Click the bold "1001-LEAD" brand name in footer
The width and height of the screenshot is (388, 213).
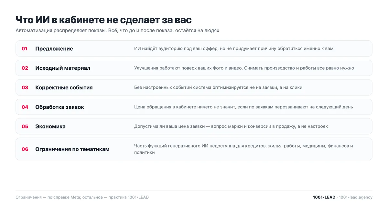(324, 197)
